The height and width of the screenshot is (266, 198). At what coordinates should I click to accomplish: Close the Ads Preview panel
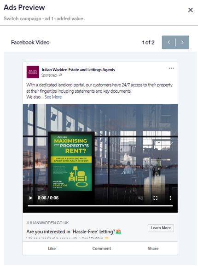(190, 10)
